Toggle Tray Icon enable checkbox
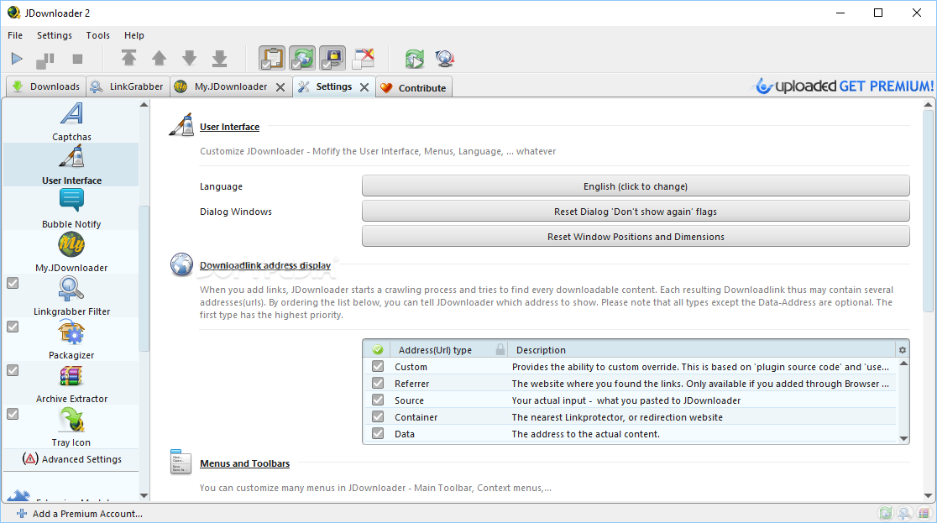Screen dimensions: 937x523 coord(13,414)
